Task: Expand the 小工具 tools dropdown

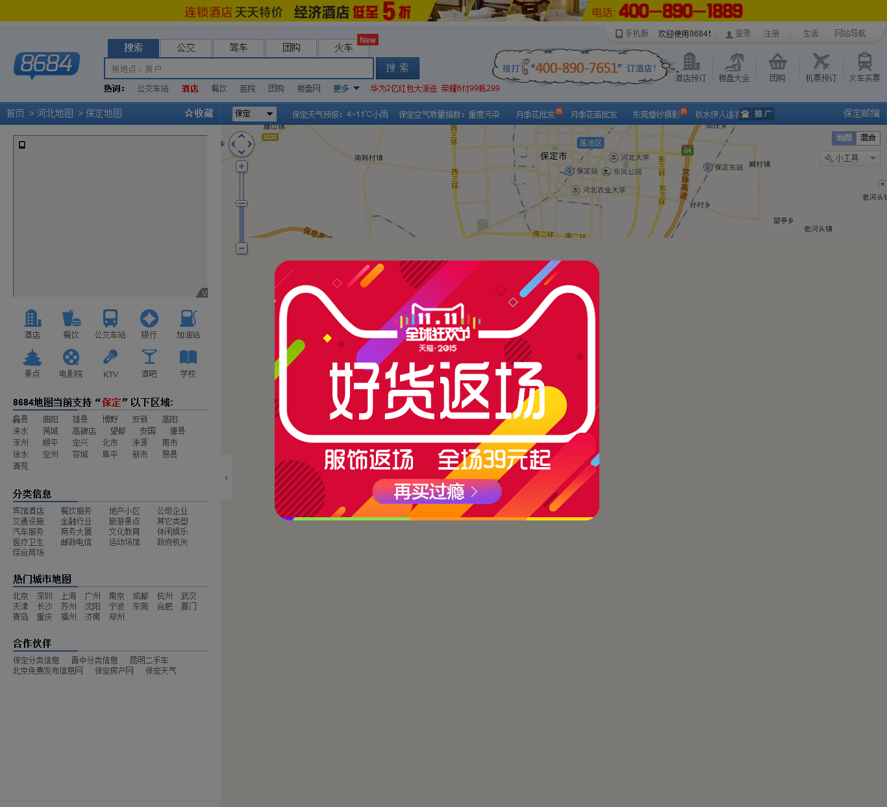Action: 850,158
